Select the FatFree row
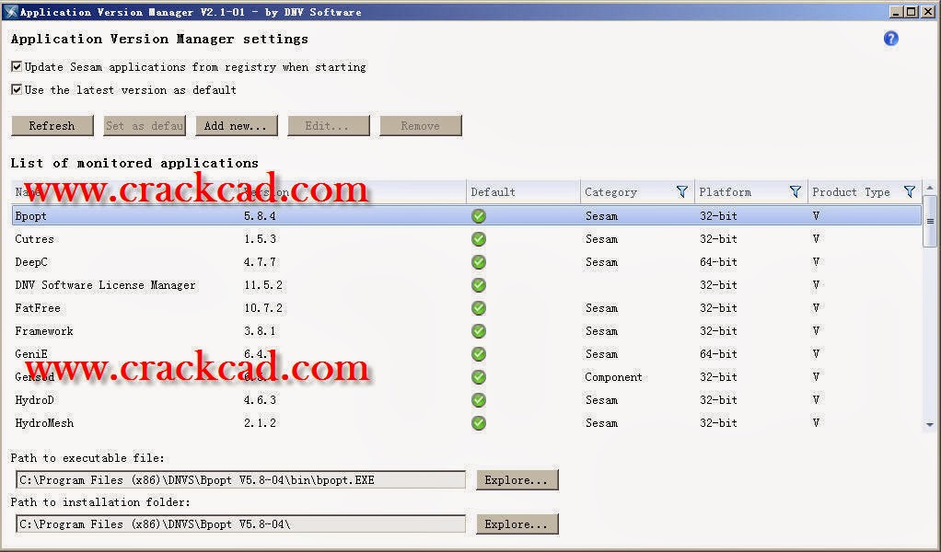Screen dimensions: 941x552 [466, 308]
